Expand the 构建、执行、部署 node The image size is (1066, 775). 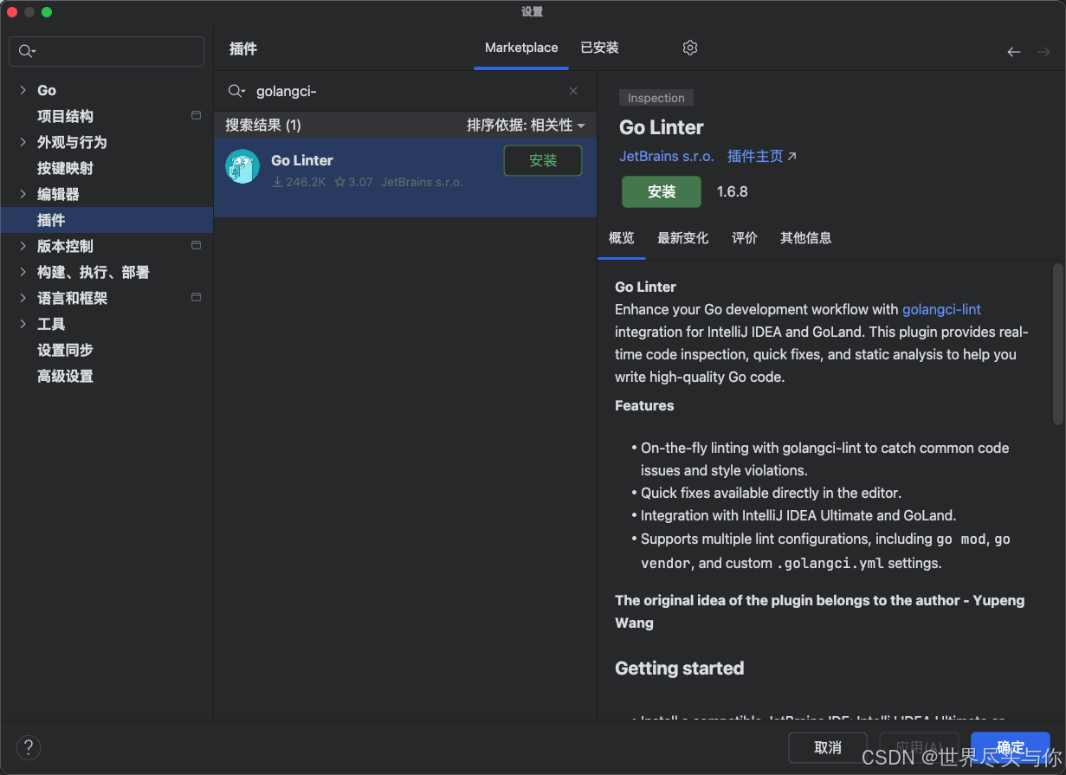23,272
